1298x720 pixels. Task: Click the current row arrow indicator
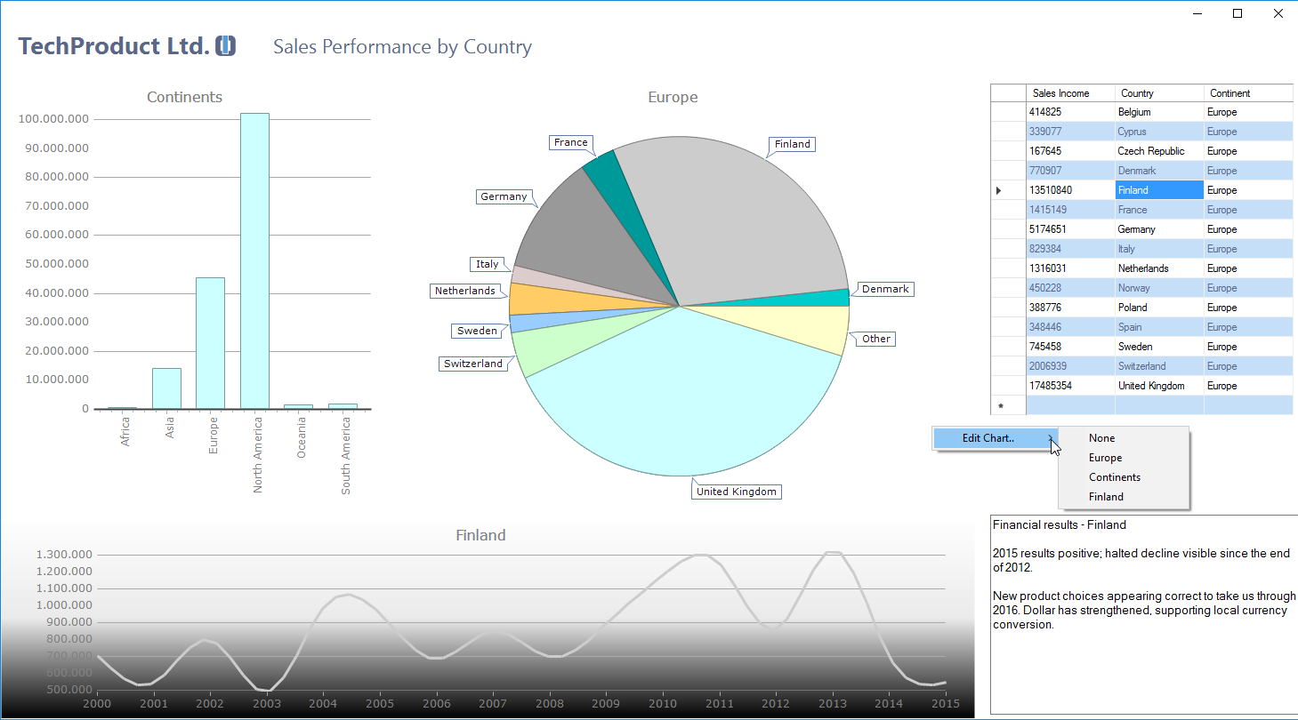998,190
